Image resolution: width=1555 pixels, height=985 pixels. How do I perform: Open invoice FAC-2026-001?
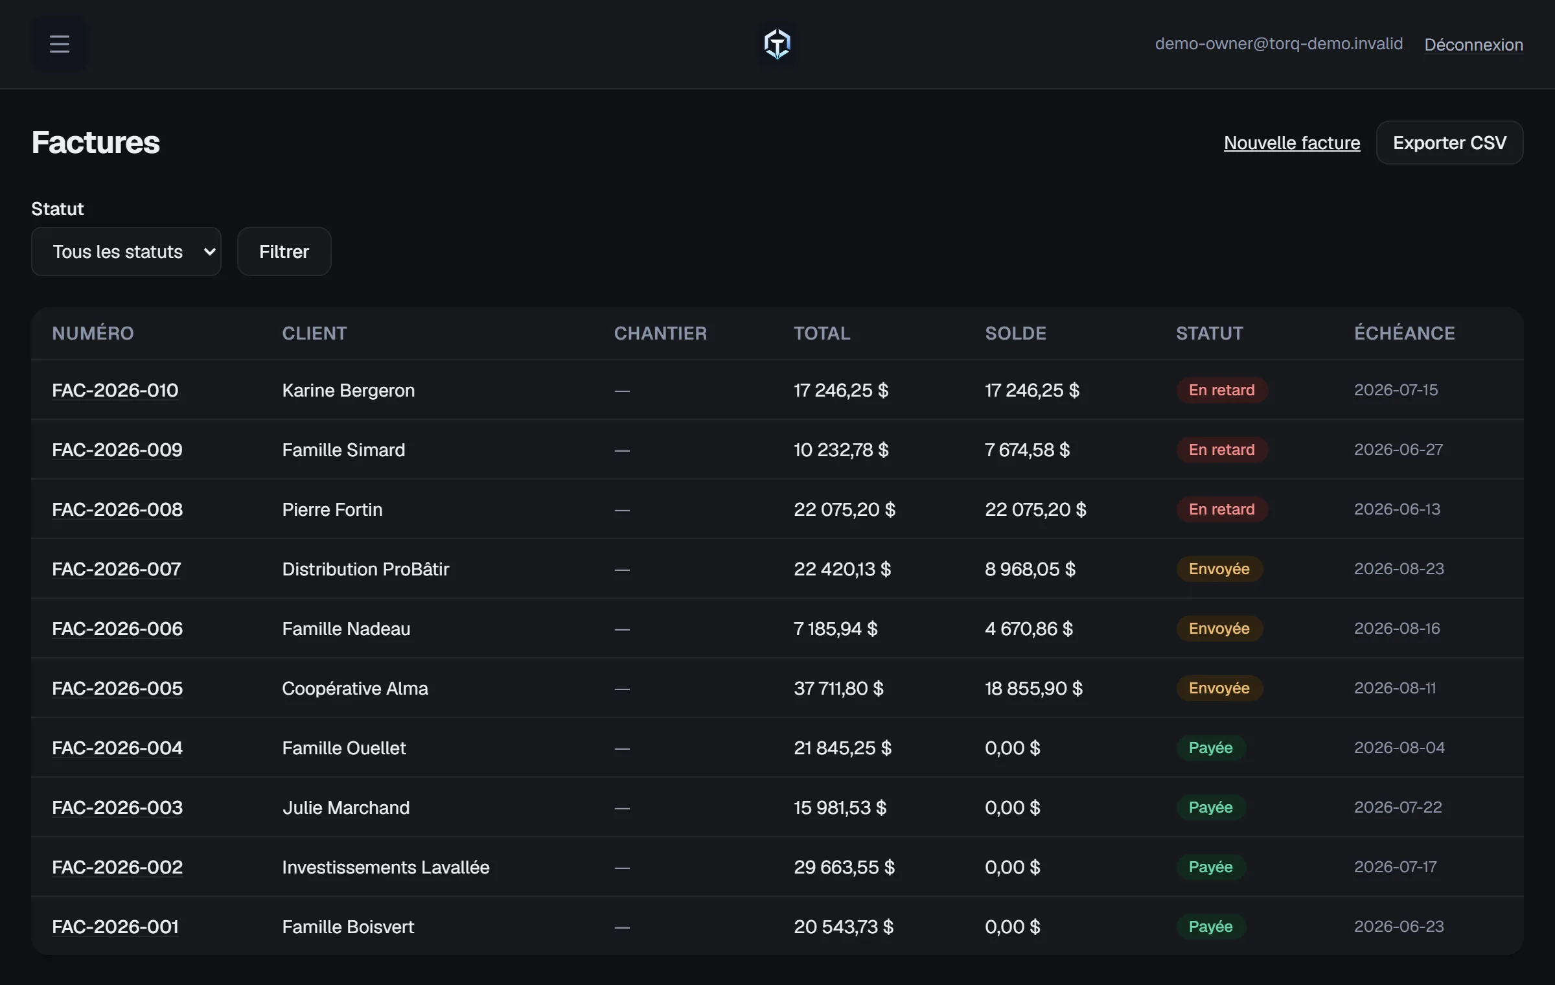pos(115,927)
